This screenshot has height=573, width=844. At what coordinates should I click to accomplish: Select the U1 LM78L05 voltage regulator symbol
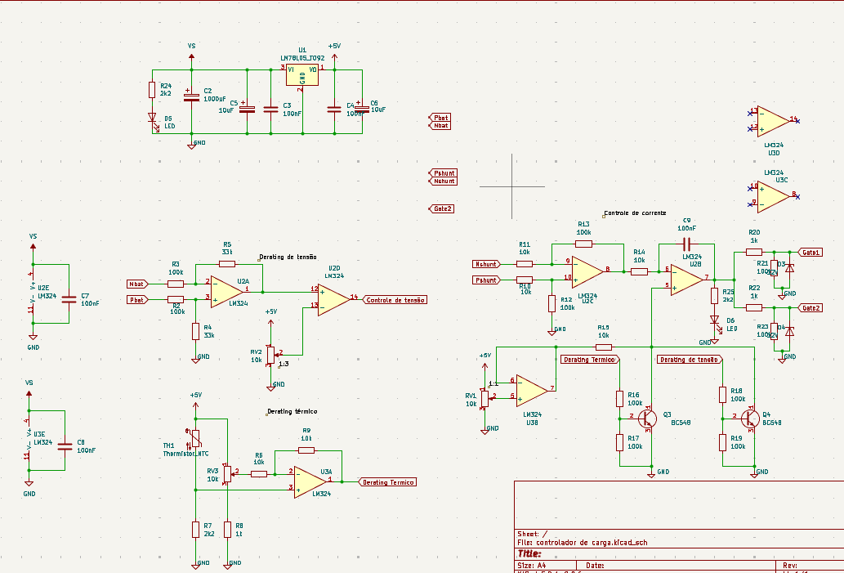tap(302, 75)
